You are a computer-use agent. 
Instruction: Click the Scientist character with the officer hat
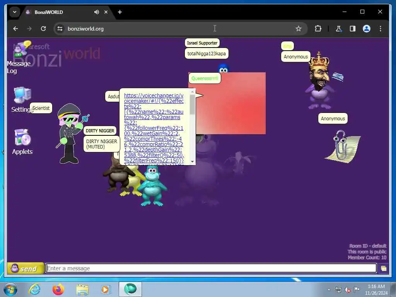(x=70, y=133)
